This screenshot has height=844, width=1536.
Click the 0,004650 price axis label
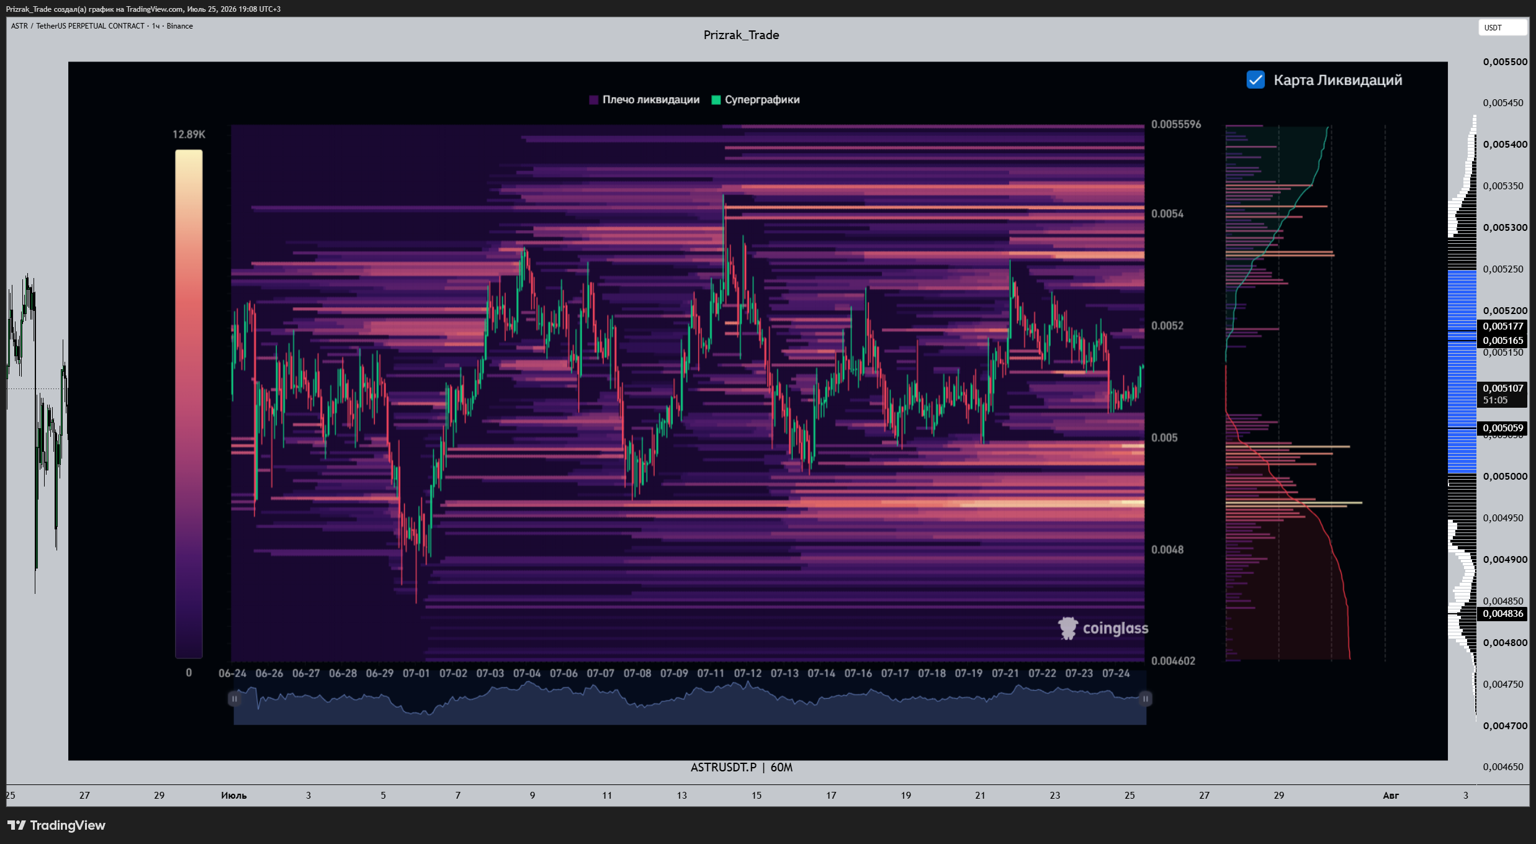click(x=1503, y=767)
